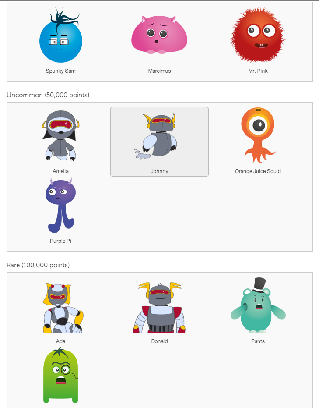This screenshot has height=408, width=319.
Task: Choose the Orange Juice Squid avatar
Action: [258, 135]
